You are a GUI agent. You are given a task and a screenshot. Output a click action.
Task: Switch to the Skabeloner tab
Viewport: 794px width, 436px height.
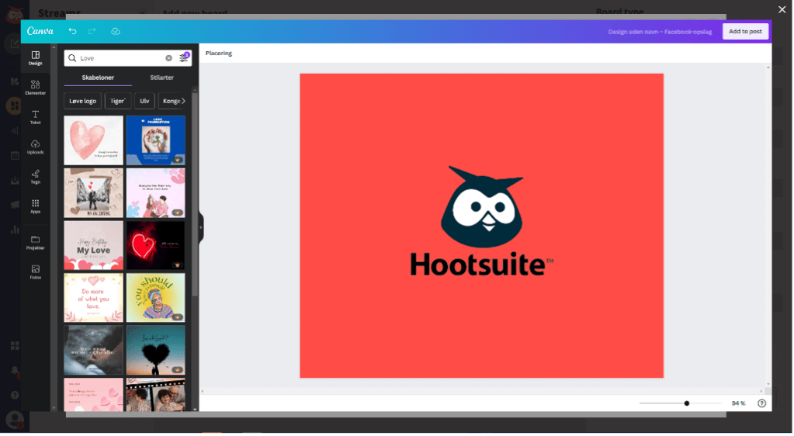pos(98,78)
